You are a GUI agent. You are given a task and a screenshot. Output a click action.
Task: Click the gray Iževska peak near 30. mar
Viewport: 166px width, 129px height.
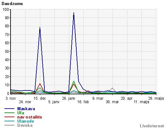coord(112,88)
